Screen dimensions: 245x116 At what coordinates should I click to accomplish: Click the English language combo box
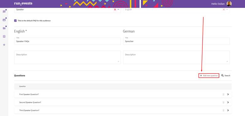click(x=176, y=10)
